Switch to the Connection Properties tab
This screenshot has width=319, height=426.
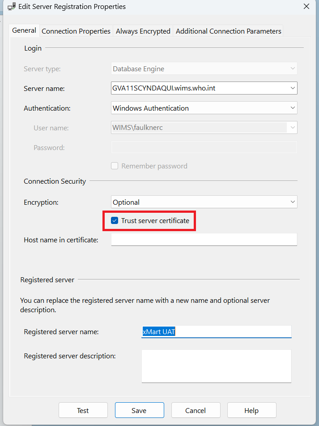click(76, 31)
